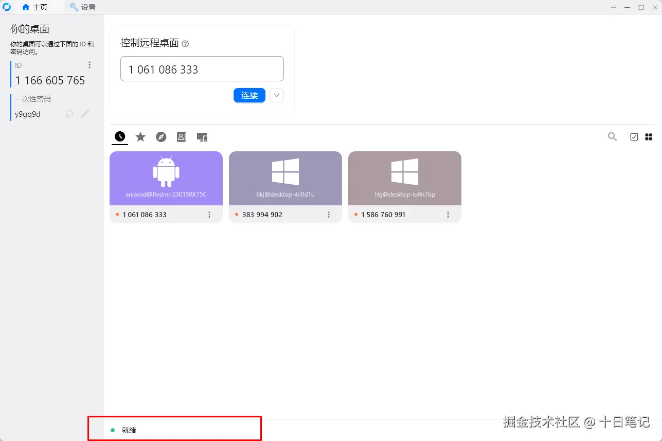Click peer ID text 383 994 902
Viewport: 662px width, 441px height.
click(262, 215)
